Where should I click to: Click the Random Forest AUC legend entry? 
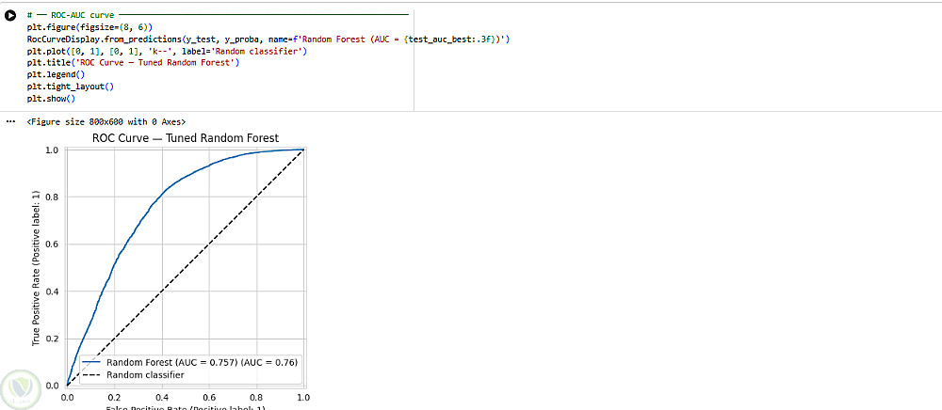click(191, 362)
